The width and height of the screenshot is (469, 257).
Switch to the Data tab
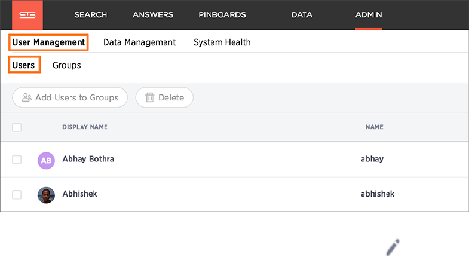point(302,15)
